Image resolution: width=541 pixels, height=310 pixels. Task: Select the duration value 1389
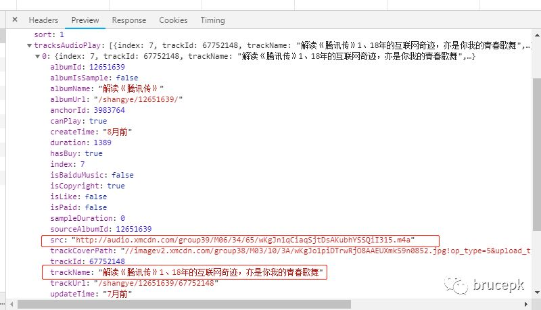pyautogui.click(x=103, y=143)
